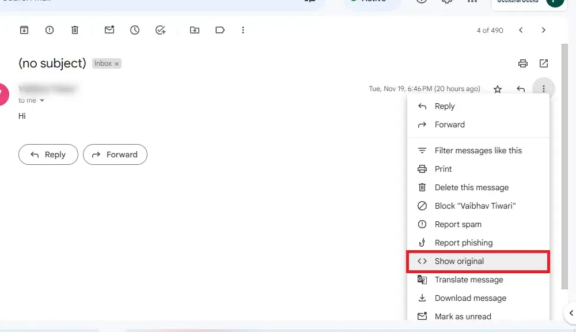Choose Report phishing in the menu
Screen dimensions: 576x332
coord(478,243)
